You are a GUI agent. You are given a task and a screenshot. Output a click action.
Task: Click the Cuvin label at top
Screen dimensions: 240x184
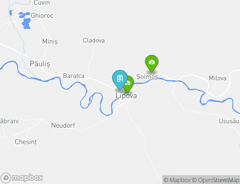click(x=42, y=3)
